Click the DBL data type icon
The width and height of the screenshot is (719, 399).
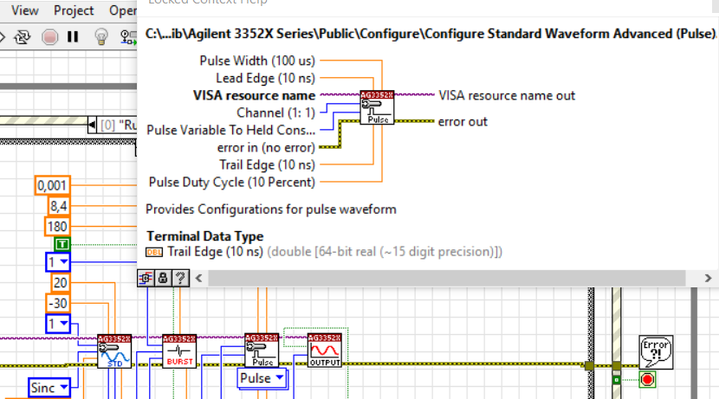tap(154, 253)
